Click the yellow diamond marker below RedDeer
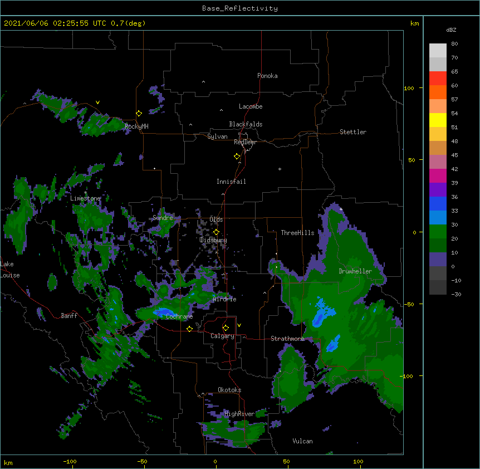Viewport: 480px width, 469px height. 237,157
